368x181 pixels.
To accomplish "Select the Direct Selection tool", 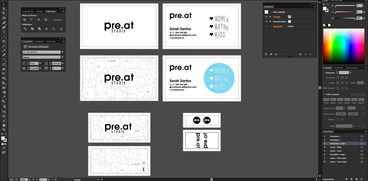I will tap(4, 9).
